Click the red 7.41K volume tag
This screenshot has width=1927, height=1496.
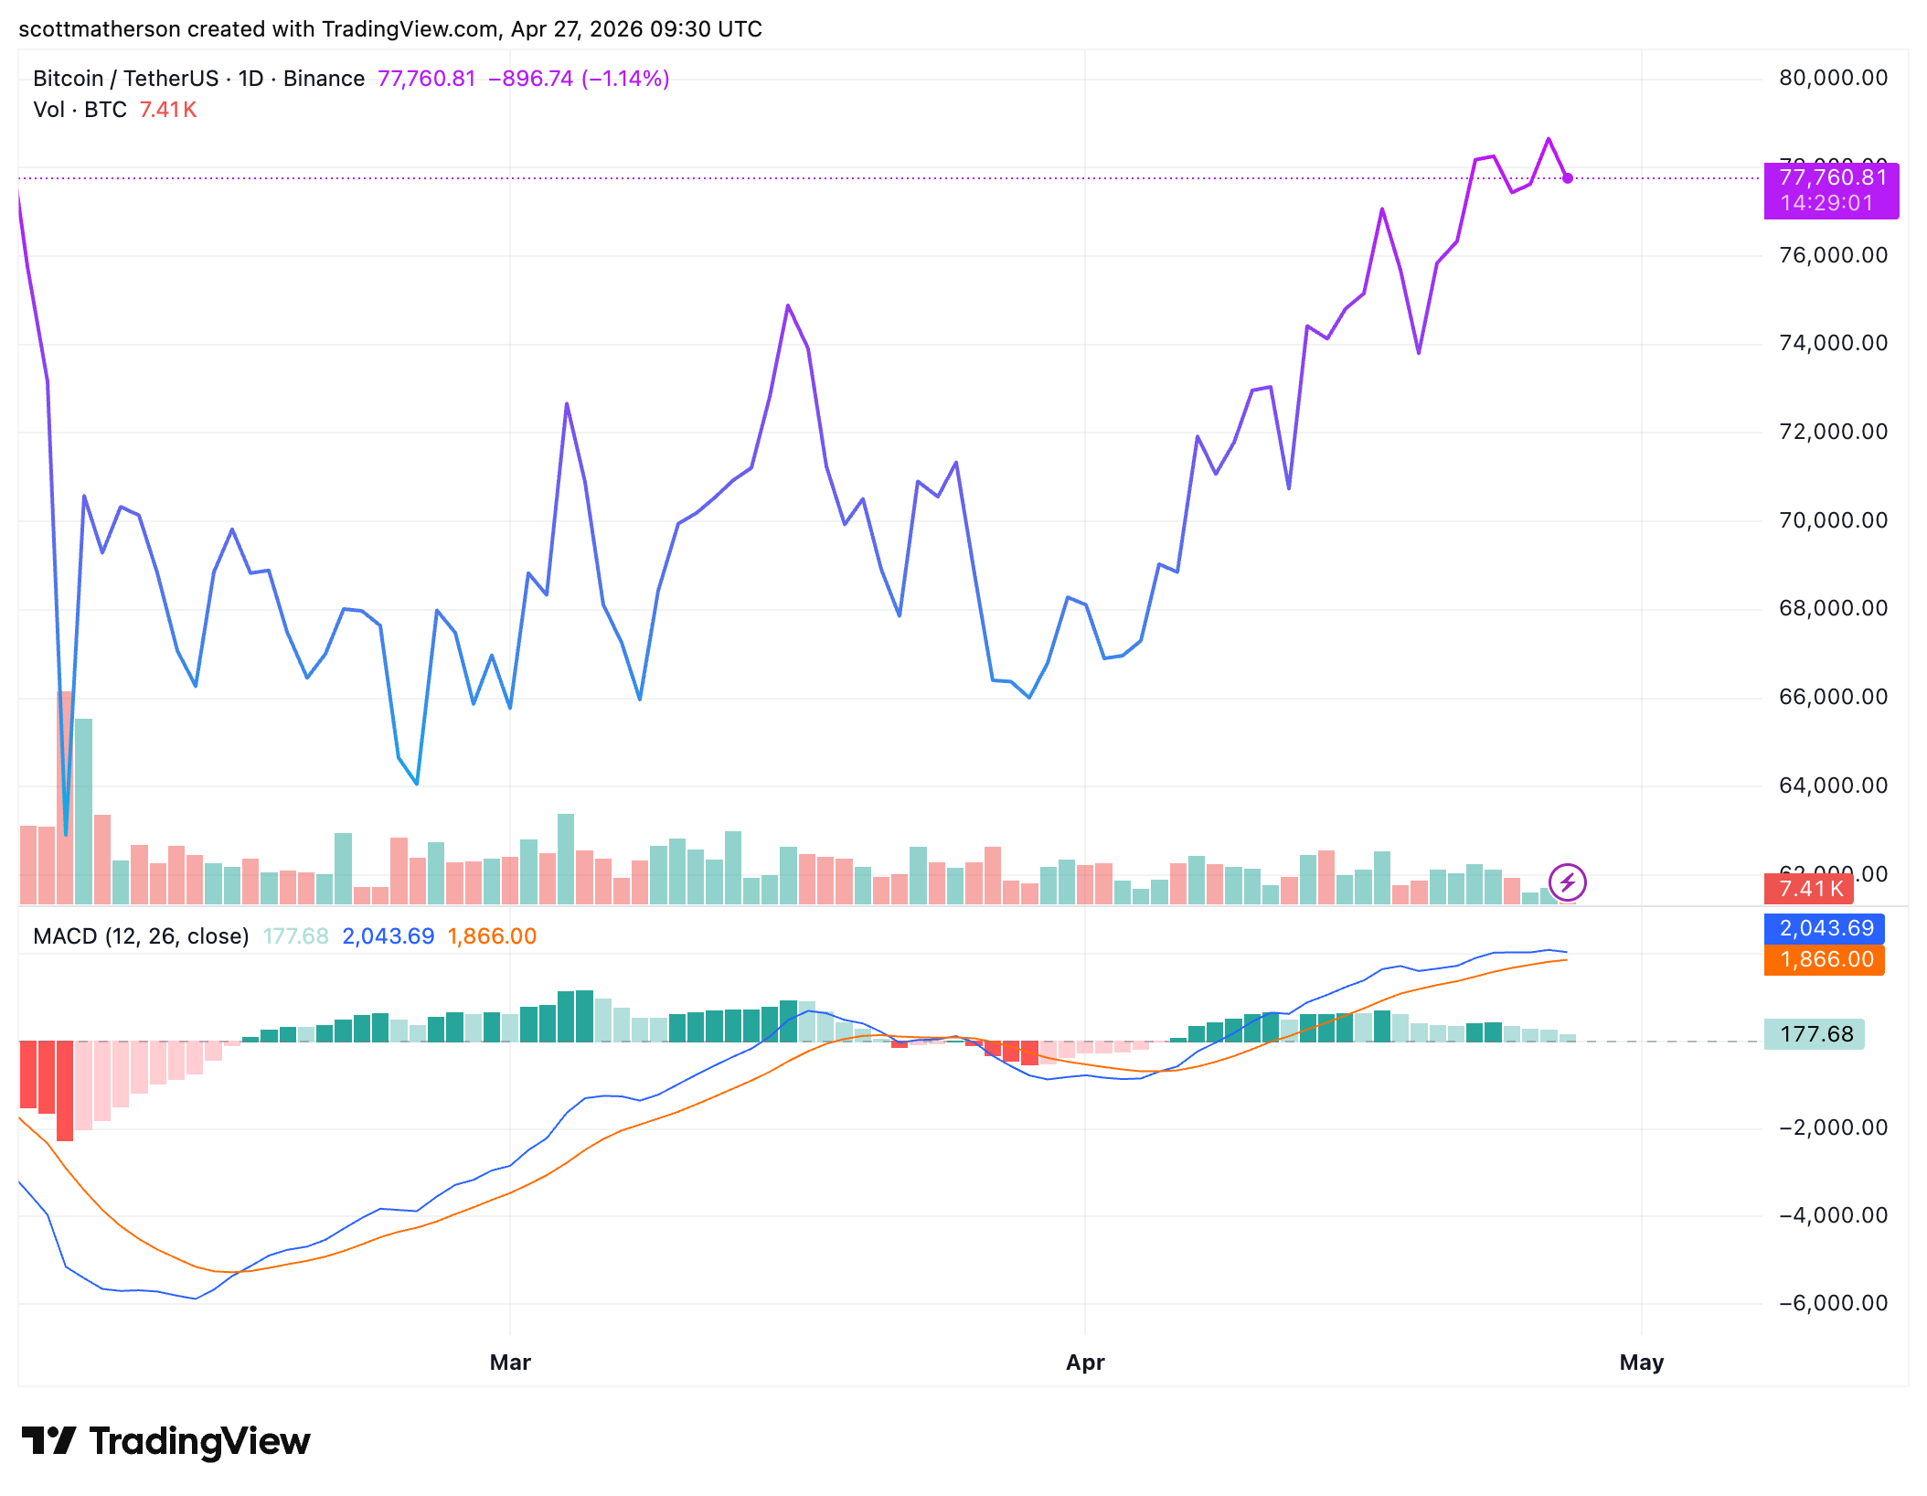tap(1808, 889)
